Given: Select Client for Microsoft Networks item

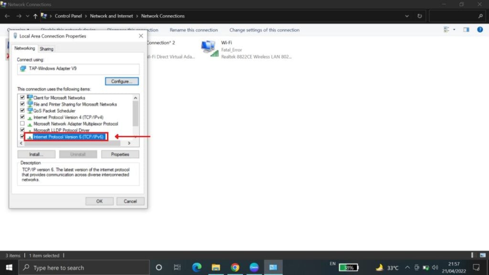Looking at the screenshot, I should pyautogui.click(x=59, y=98).
